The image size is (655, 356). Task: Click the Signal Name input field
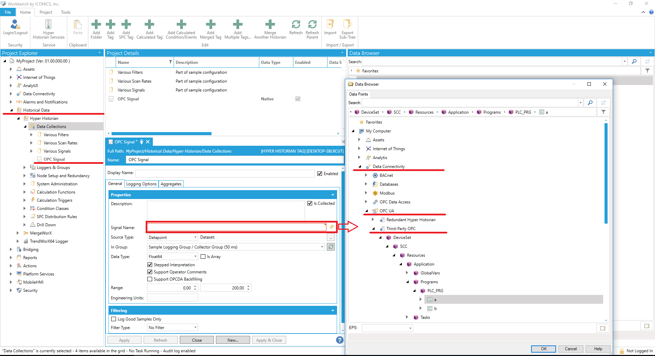(x=236, y=227)
